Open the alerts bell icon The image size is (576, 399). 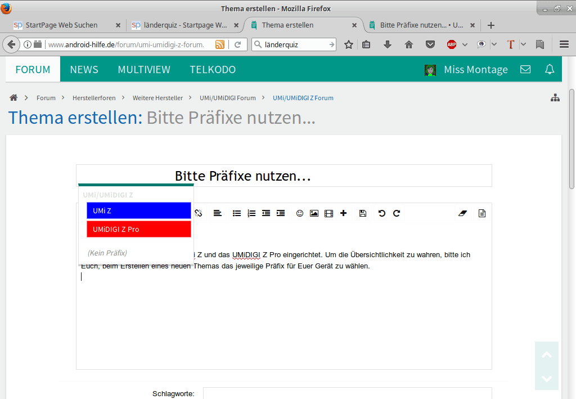pos(550,70)
